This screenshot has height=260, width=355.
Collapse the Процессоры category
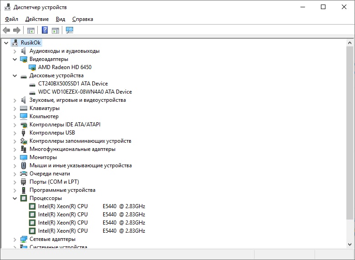pos(15,198)
